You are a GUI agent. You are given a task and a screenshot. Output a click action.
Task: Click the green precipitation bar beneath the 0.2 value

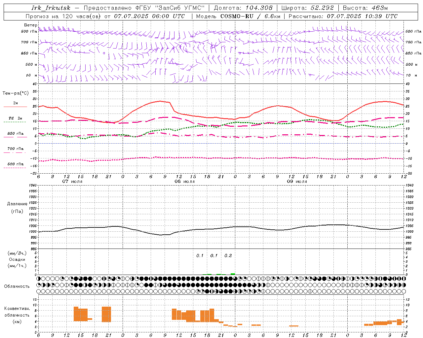(233, 274)
